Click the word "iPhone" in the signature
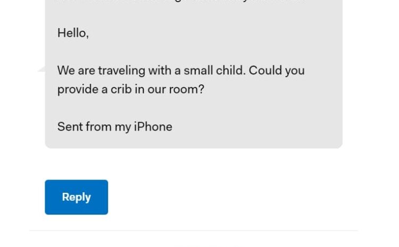399x247 pixels. (x=153, y=127)
